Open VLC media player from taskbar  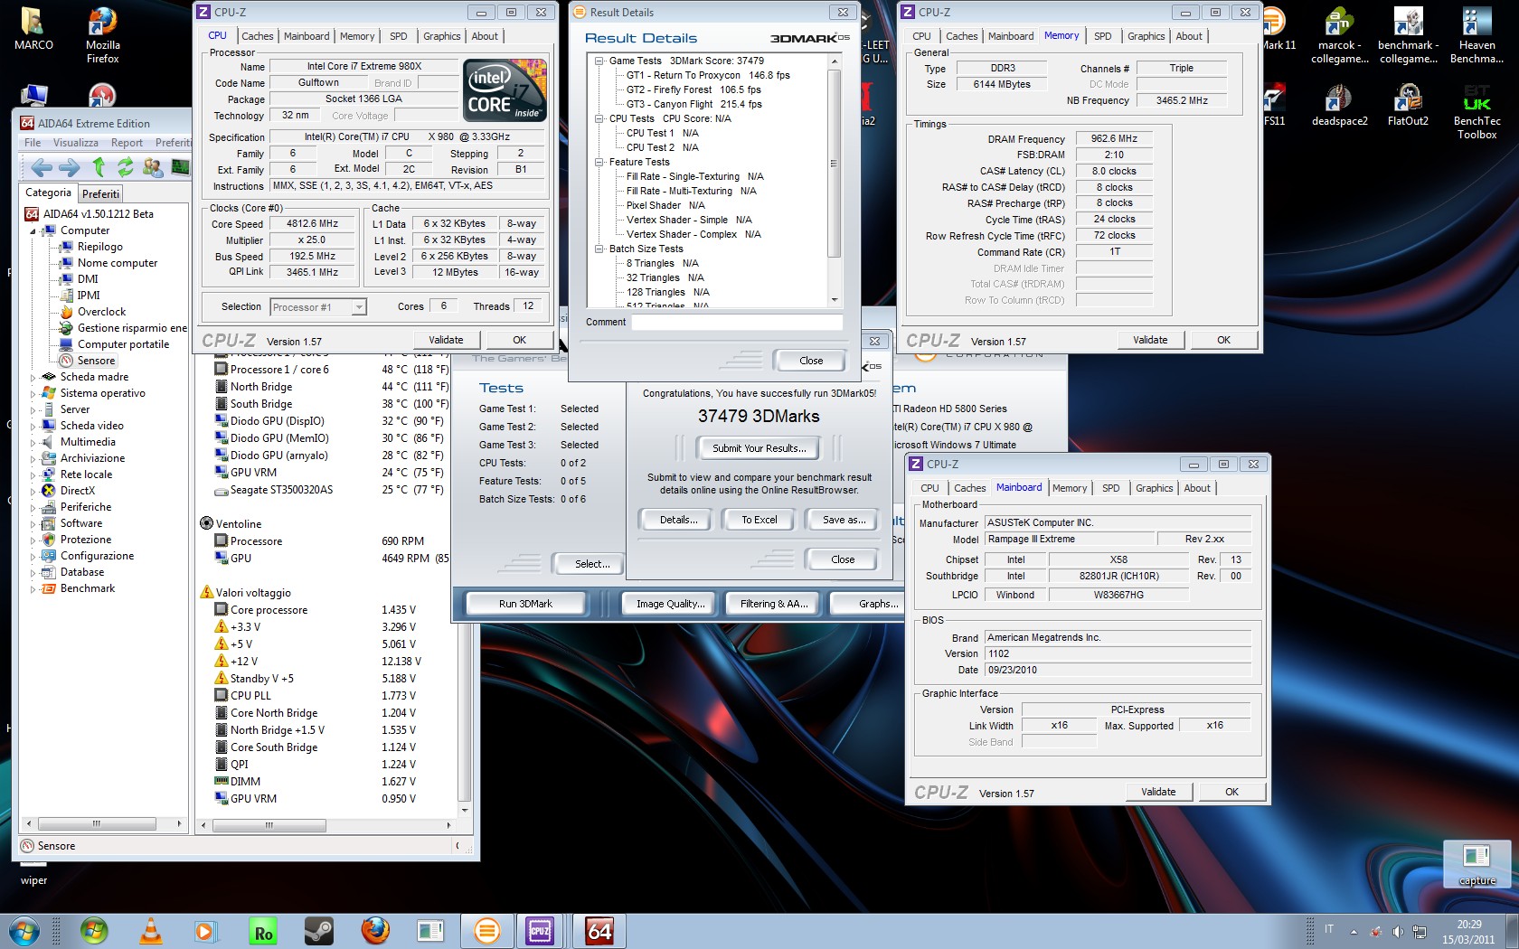click(151, 930)
